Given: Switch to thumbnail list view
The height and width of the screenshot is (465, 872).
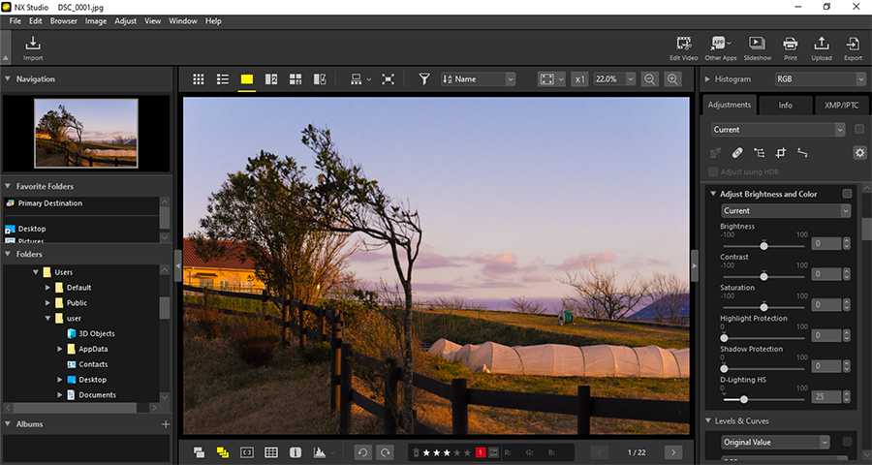Looking at the screenshot, I should pos(223,79).
